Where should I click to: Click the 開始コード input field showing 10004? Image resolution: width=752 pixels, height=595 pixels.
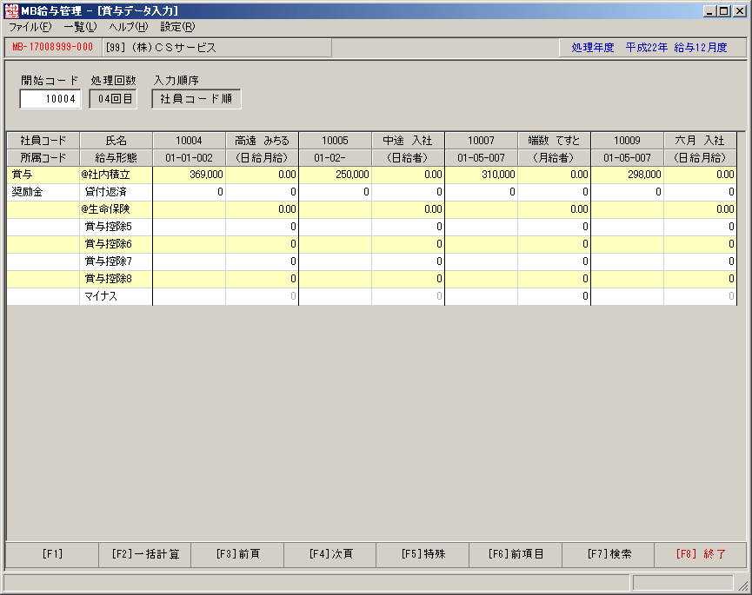pos(50,99)
